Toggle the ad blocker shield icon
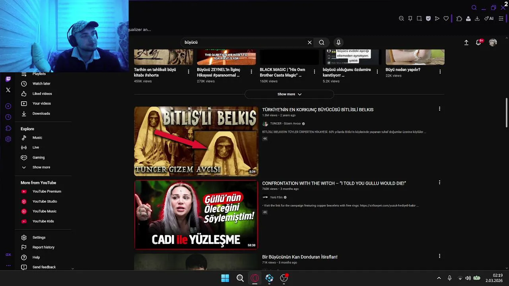509x286 pixels. point(428,19)
